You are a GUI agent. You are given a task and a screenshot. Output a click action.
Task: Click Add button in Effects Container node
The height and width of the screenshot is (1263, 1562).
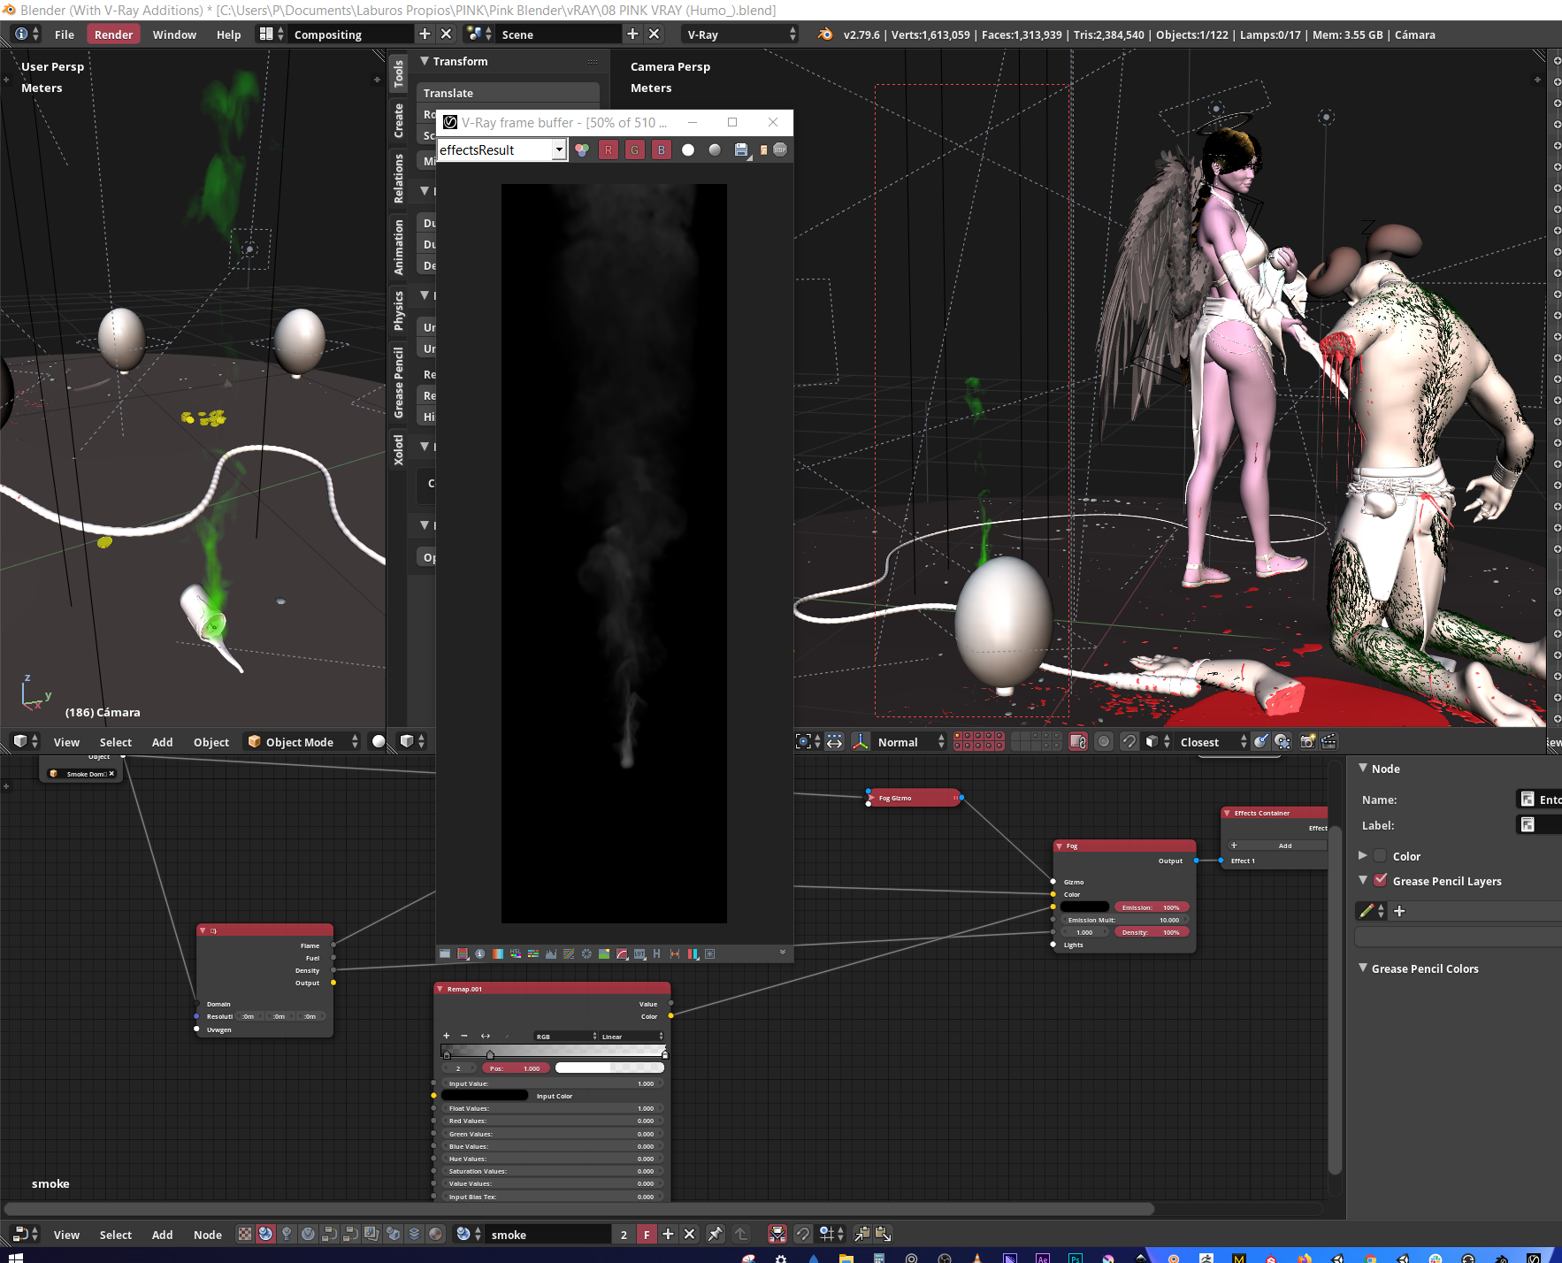click(x=1278, y=846)
